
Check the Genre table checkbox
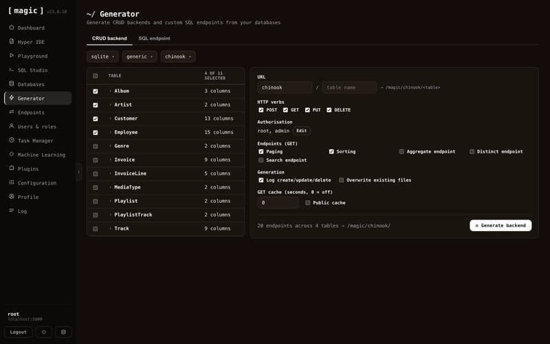pyautogui.click(x=96, y=147)
